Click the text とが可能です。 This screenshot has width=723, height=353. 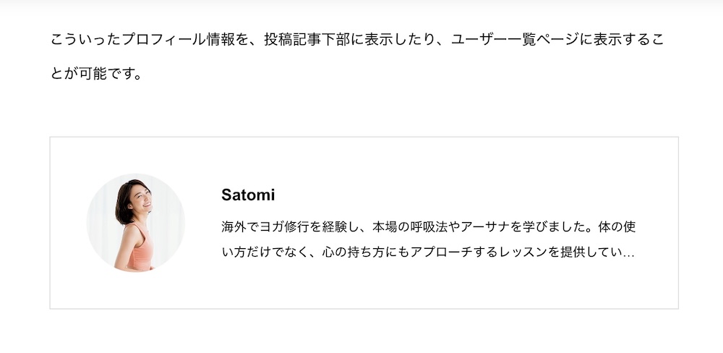coord(96,74)
